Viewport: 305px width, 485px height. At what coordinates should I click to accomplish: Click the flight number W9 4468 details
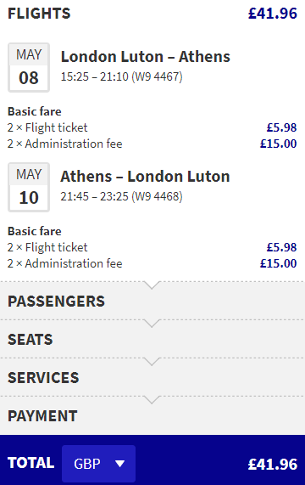(x=157, y=196)
